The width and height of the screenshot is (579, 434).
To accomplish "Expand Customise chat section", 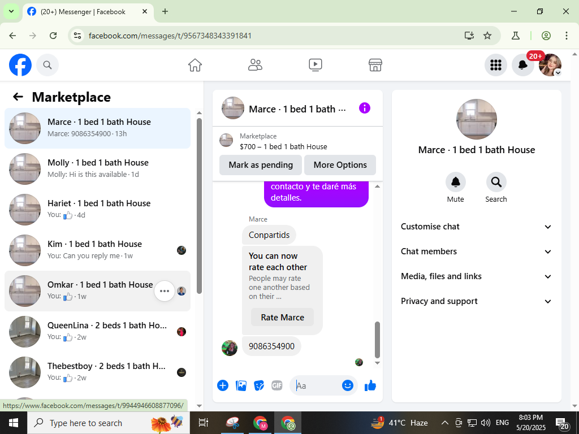I will pos(476,227).
